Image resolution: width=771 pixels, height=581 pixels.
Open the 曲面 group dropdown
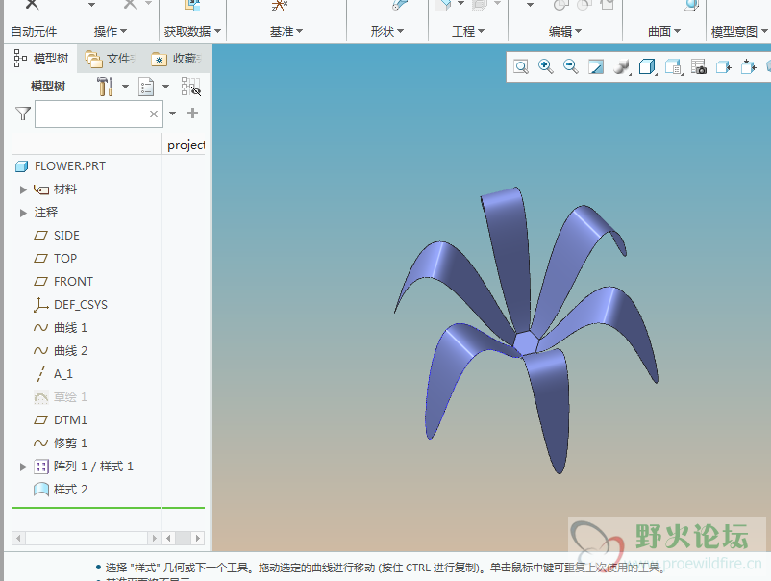pyautogui.click(x=663, y=32)
